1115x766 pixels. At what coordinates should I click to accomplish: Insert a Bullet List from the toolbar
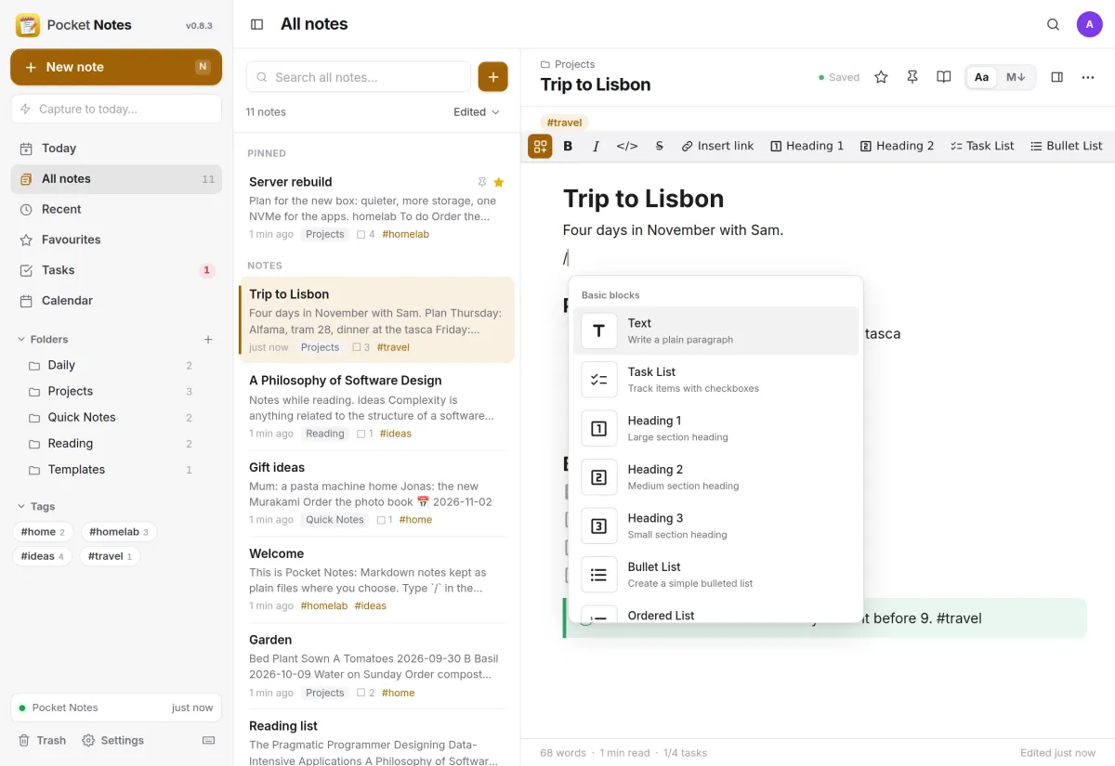tap(1066, 146)
